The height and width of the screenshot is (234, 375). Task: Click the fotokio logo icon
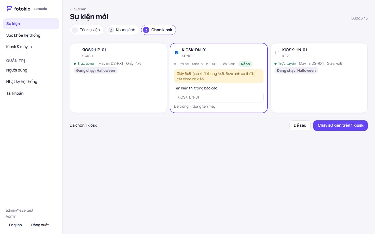coord(9,9)
